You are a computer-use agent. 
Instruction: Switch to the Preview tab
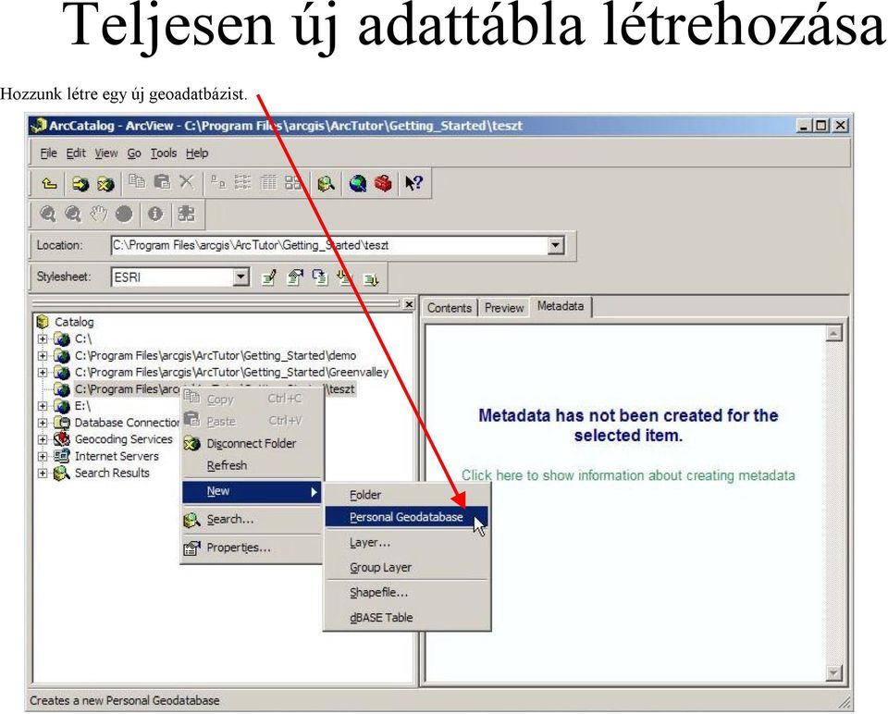point(503,307)
